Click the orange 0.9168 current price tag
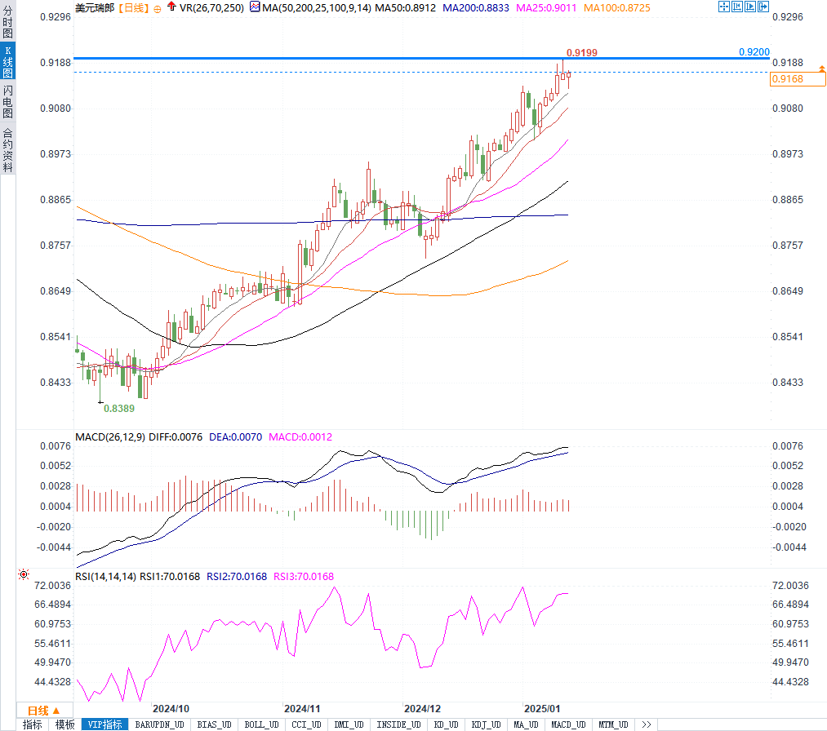The image size is (827, 731). [798, 79]
